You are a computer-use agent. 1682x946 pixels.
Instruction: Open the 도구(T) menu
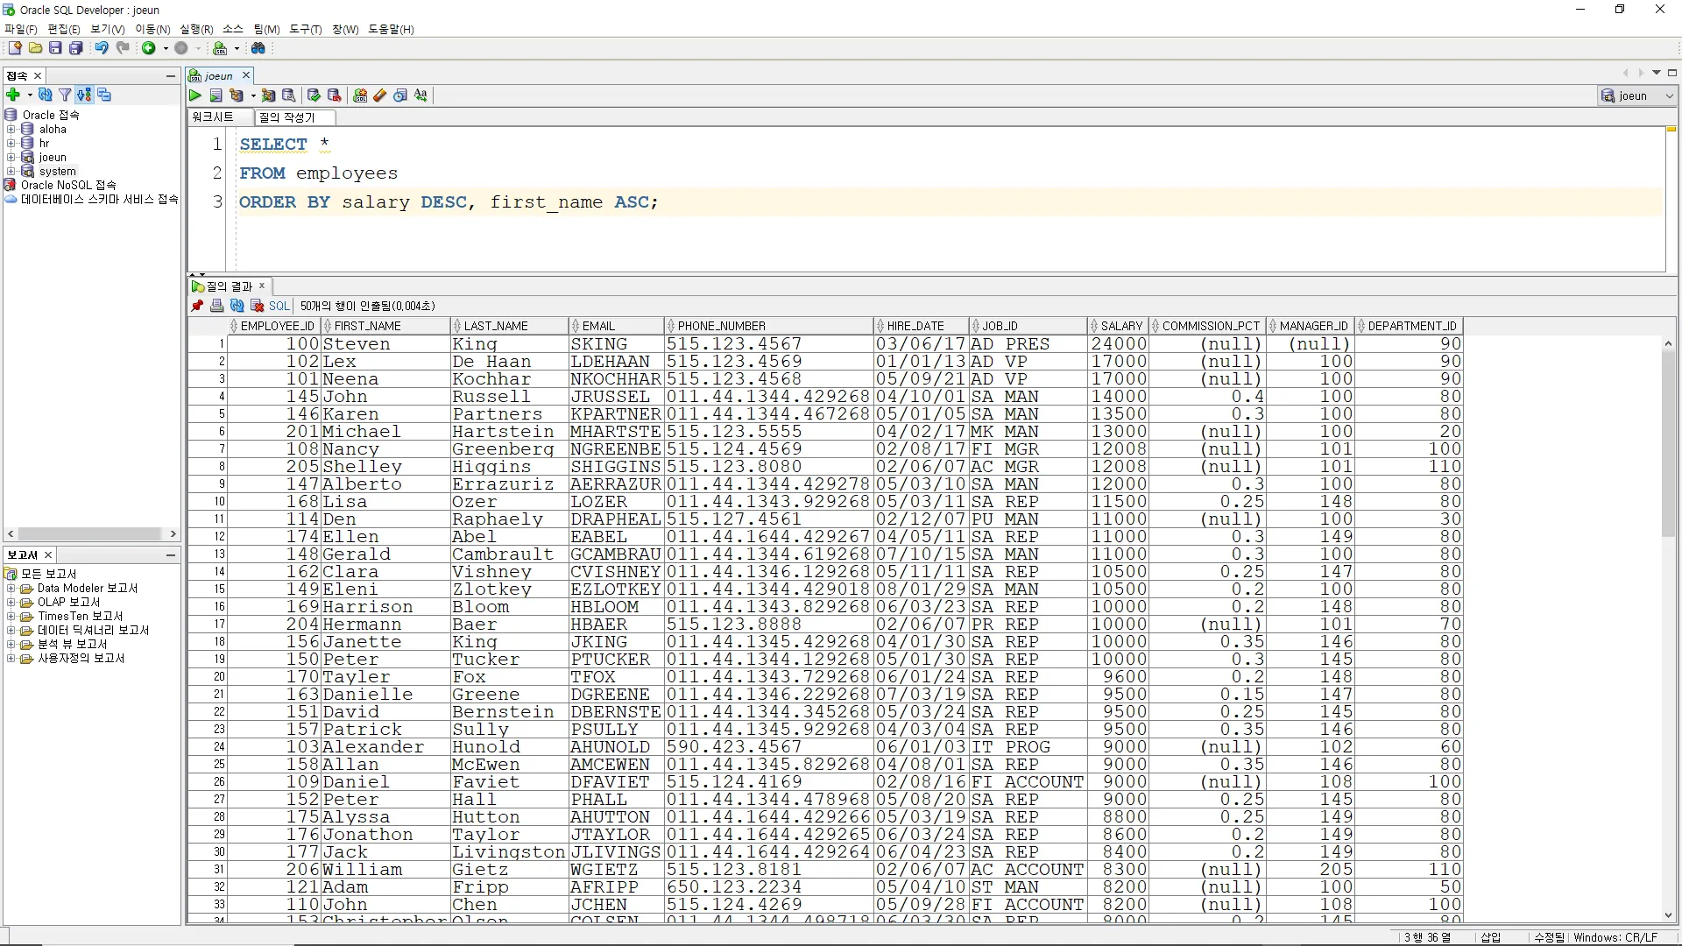click(305, 29)
